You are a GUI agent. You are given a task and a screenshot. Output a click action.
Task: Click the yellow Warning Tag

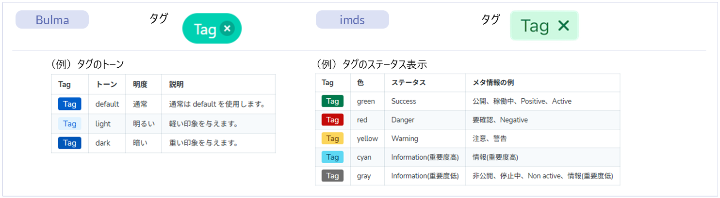click(x=332, y=138)
